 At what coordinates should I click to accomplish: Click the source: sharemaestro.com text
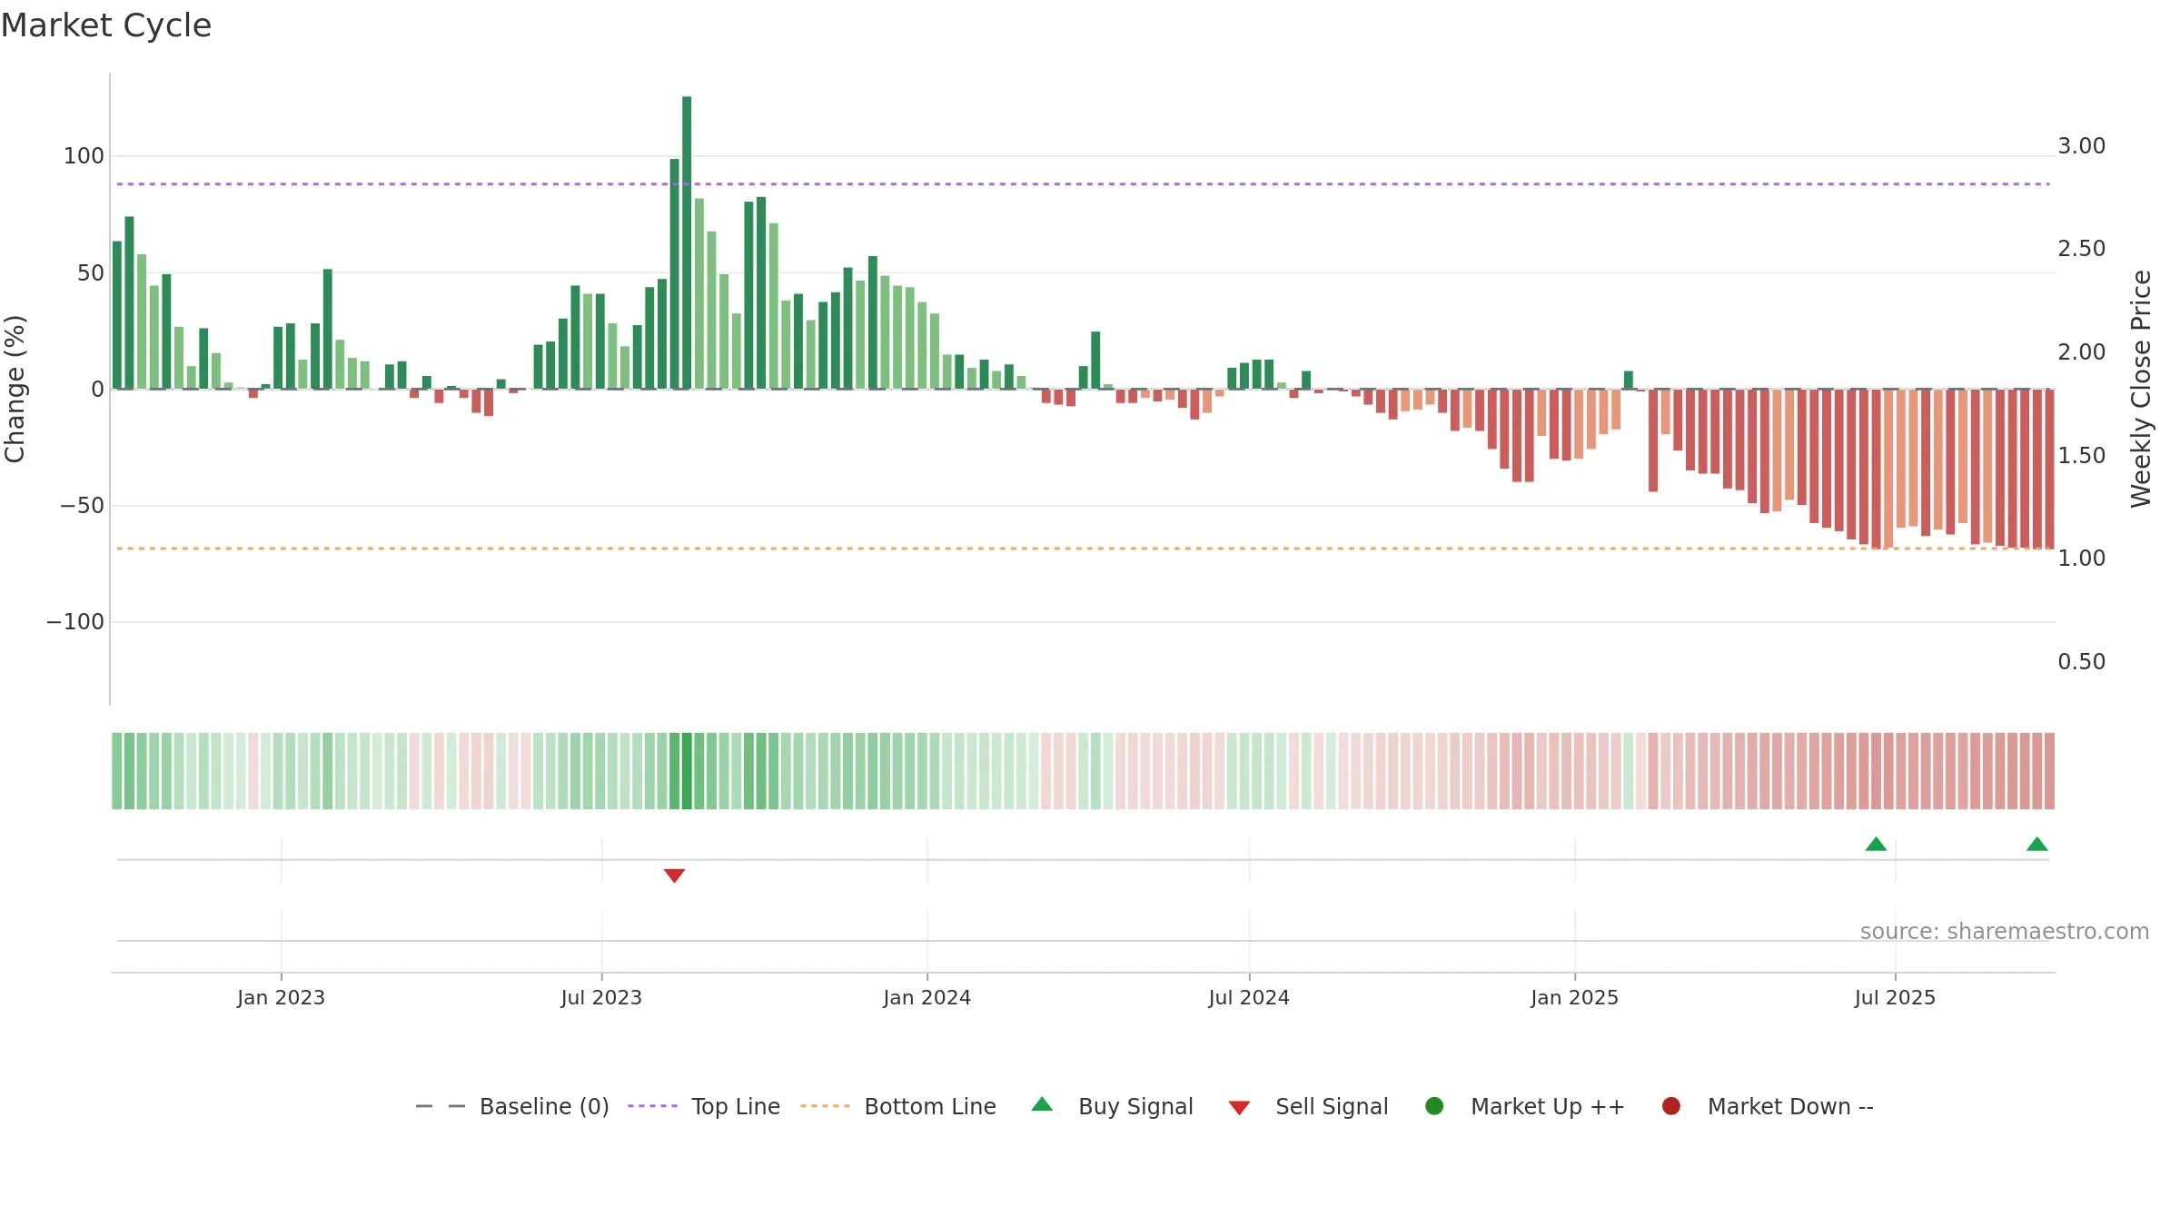coord(2005,932)
